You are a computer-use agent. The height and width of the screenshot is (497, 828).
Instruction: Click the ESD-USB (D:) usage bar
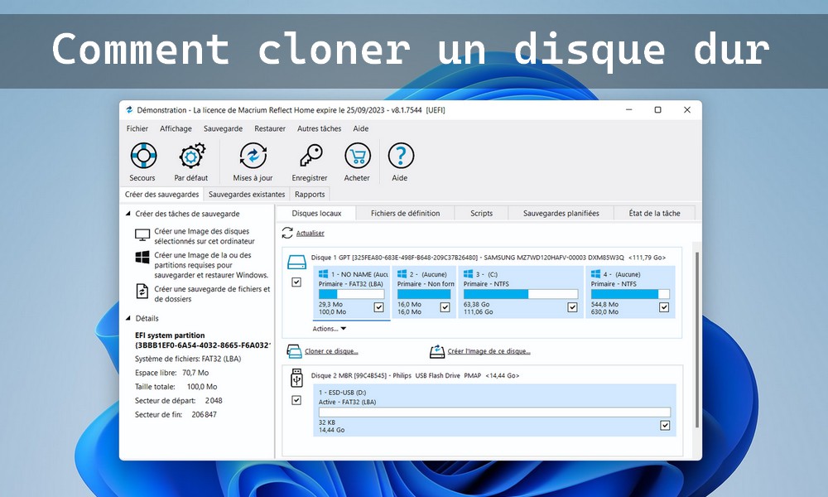pyautogui.click(x=494, y=412)
